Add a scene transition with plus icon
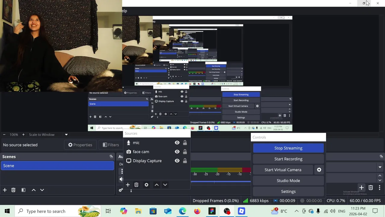This screenshot has width=385, height=217. (x=362, y=187)
